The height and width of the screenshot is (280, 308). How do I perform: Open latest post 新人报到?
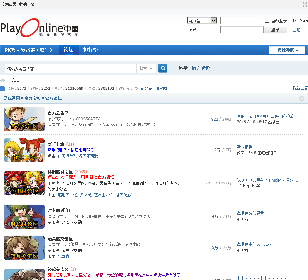(x=244, y=147)
